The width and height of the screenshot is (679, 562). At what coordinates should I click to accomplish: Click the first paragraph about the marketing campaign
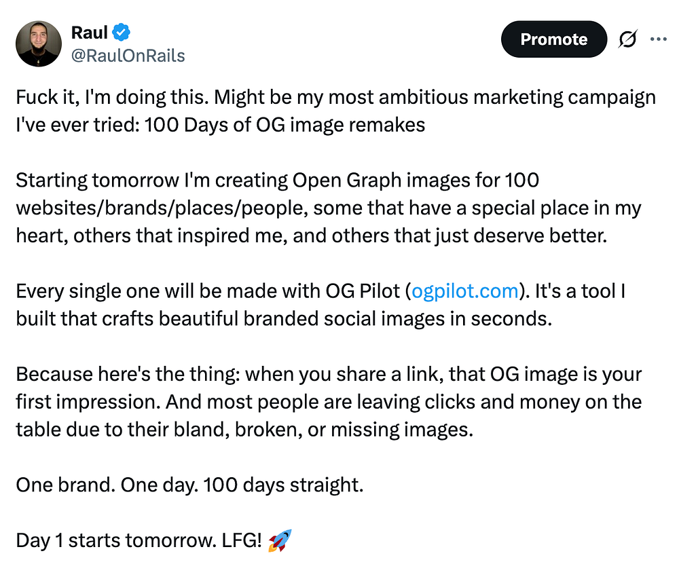click(335, 111)
